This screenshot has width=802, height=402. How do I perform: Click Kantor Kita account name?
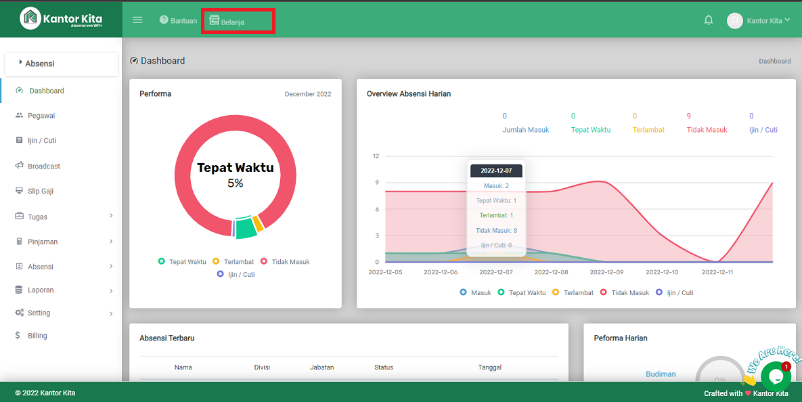pos(764,20)
